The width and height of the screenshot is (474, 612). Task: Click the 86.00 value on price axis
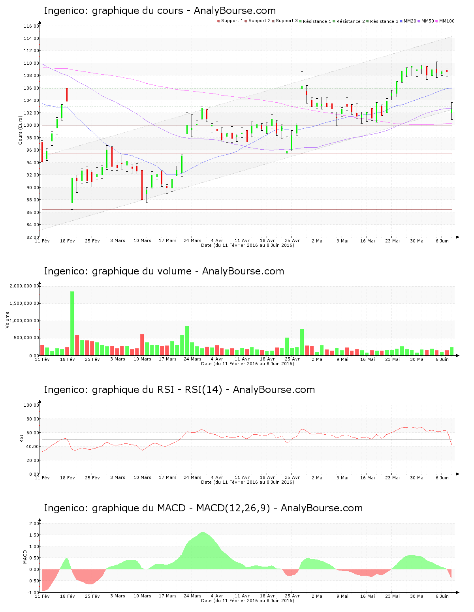[32, 212]
